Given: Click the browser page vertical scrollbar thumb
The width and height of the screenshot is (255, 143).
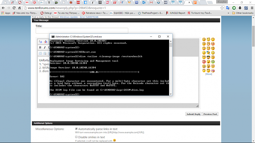Looking at the screenshot, I should pyautogui.click(x=253, y=36).
